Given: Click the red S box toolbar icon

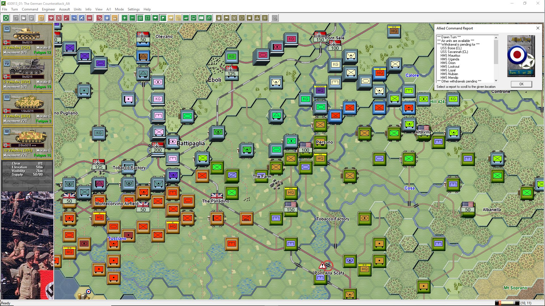Looking at the screenshot, I should (59, 18).
